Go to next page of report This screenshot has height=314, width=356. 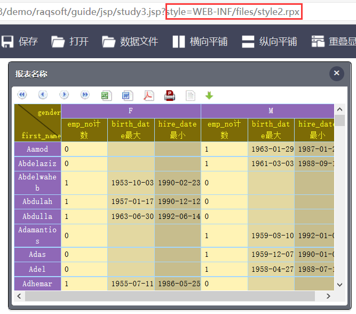pyautogui.click(x=64, y=95)
